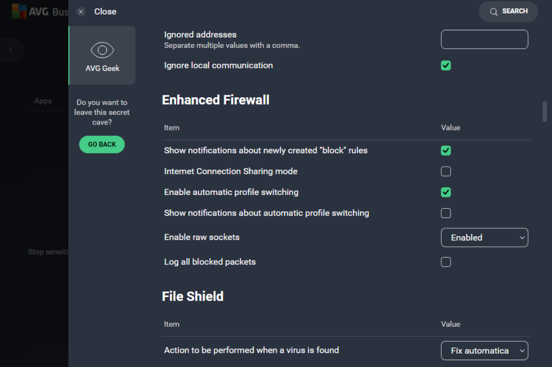Open the Enable raw sockets dropdown
The image size is (552, 367).
pos(484,237)
